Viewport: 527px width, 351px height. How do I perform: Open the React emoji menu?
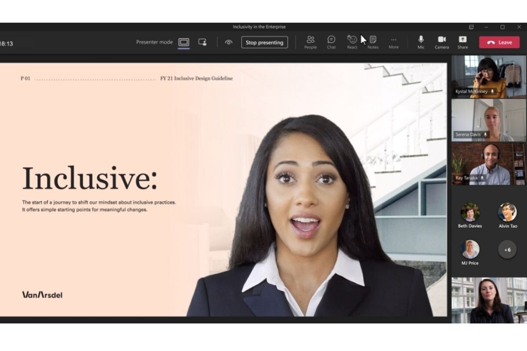click(352, 42)
